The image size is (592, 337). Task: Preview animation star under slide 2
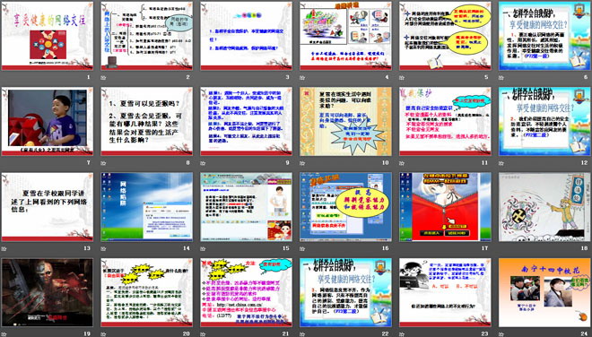coord(103,78)
